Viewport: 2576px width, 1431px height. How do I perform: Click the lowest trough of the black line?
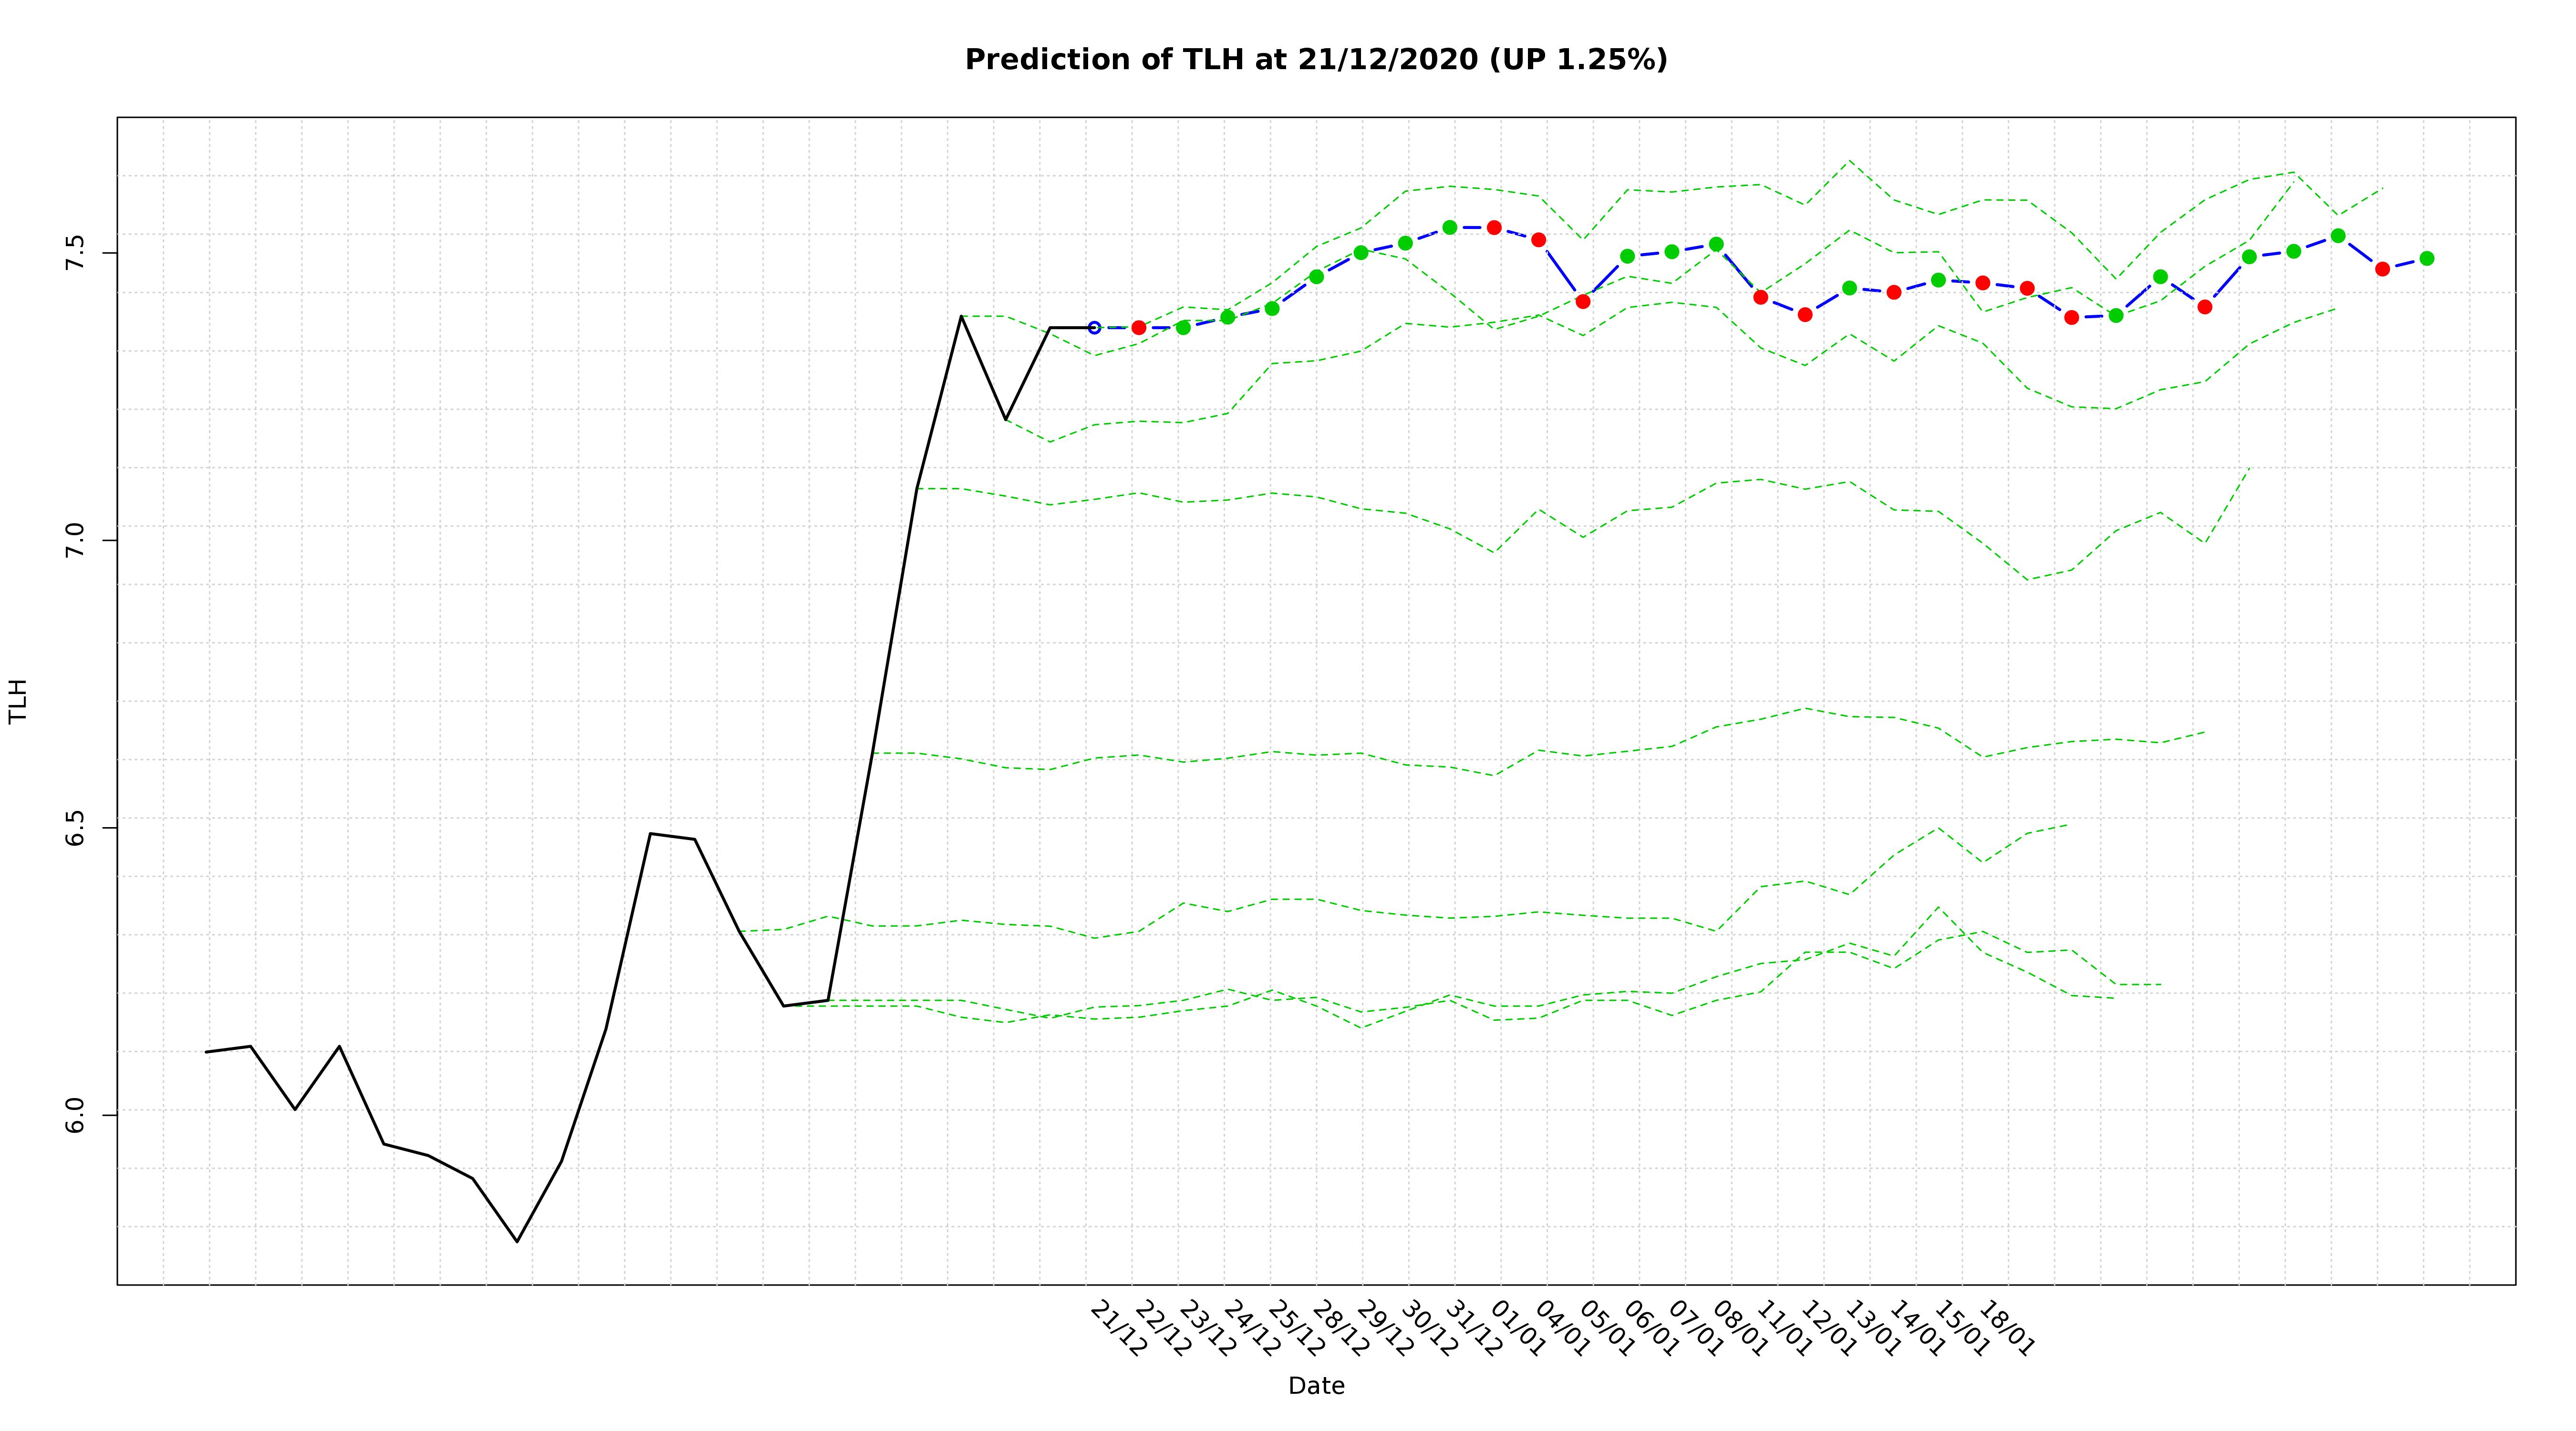pyautogui.click(x=517, y=1241)
